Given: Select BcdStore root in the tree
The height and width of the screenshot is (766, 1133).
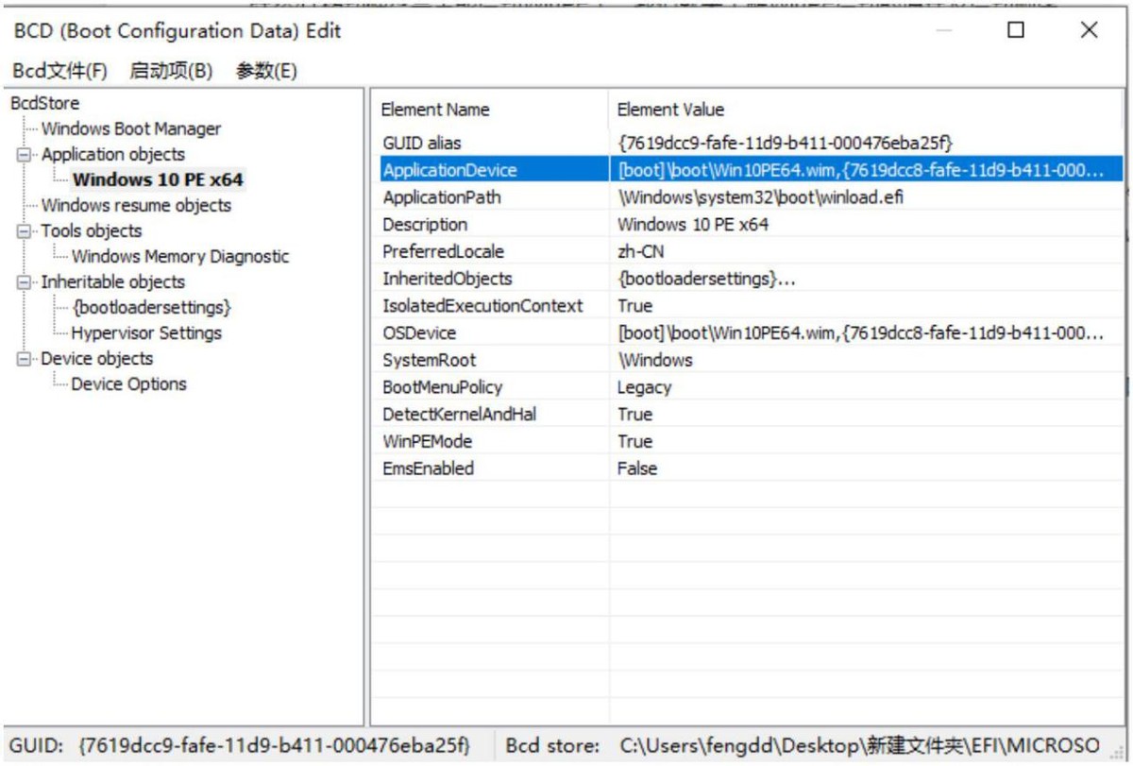Looking at the screenshot, I should click(45, 103).
